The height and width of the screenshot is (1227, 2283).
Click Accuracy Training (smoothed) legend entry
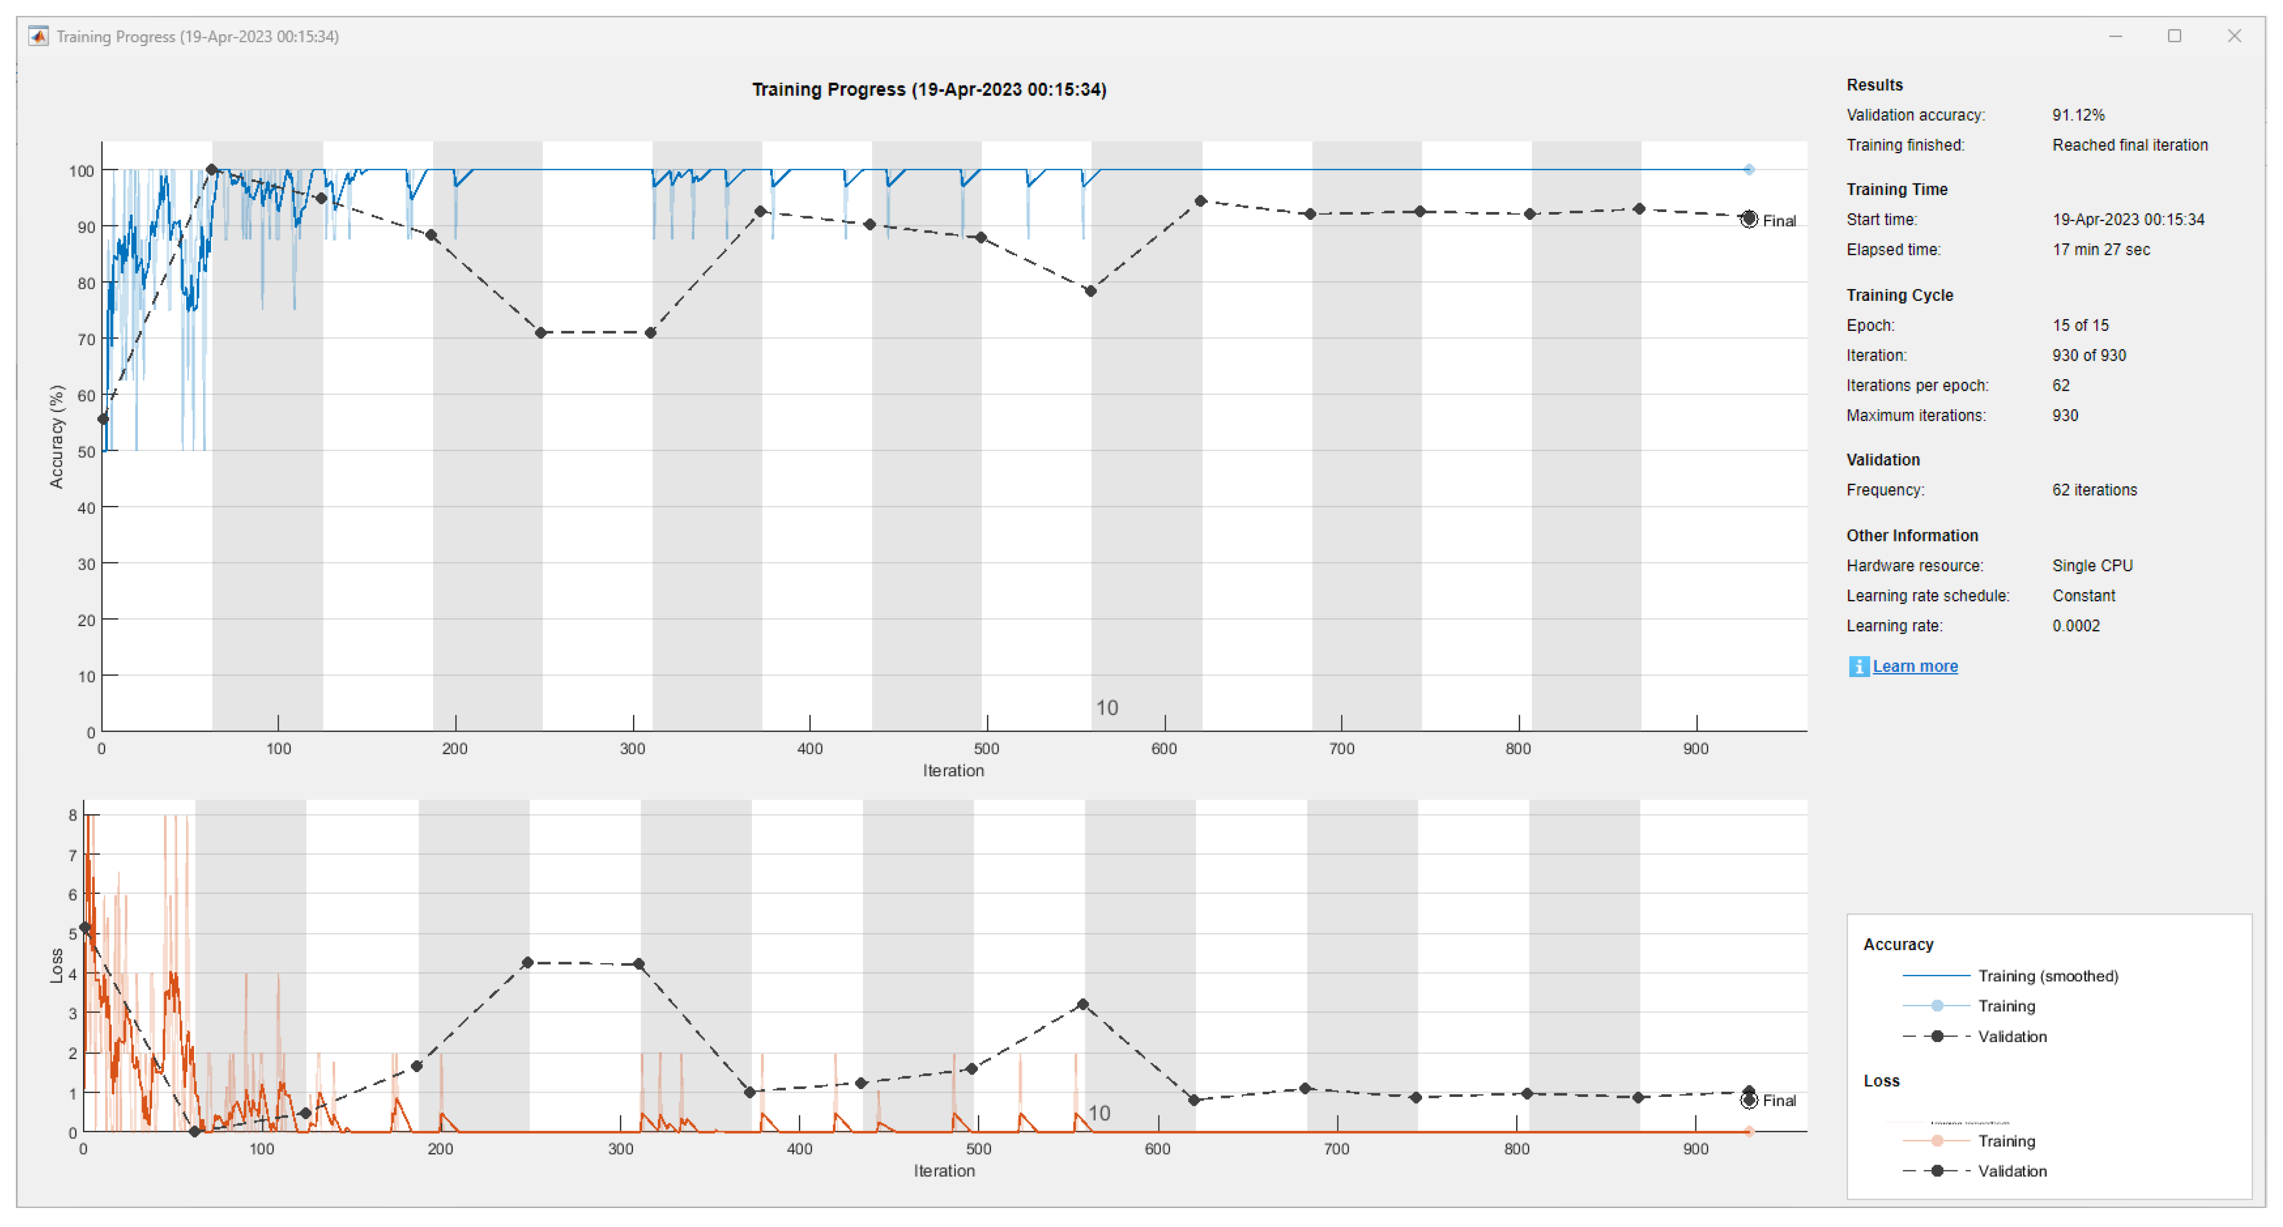[x=2047, y=975]
